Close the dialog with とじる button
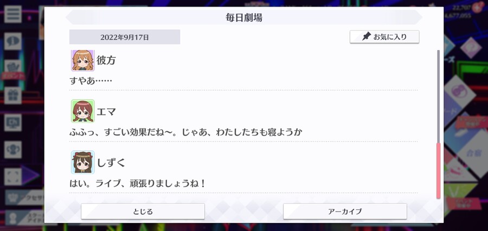The height and width of the screenshot is (231, 488). tap(143, 211)
